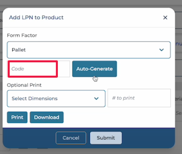Expand the Select Dimensions dropdown

(x=56, y=99)
